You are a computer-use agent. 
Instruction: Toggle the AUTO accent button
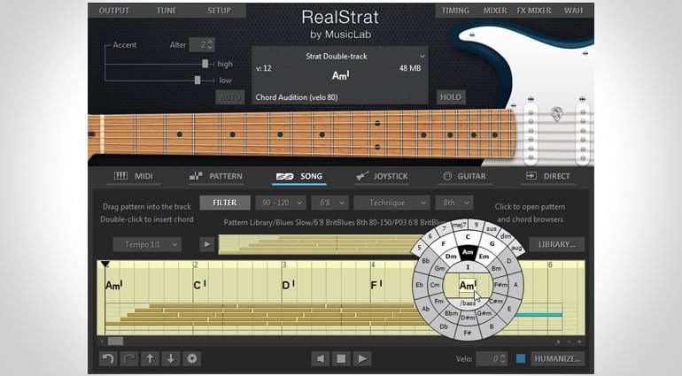230,97
